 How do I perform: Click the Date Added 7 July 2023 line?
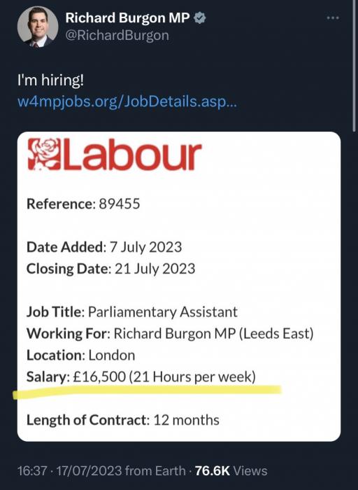coord(104,247)
